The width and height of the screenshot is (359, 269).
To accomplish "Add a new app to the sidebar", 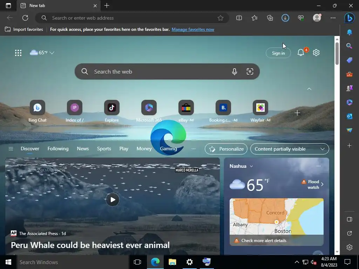I will [x=350, y=146].
